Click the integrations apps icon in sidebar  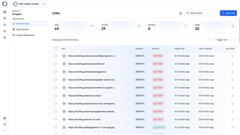point(5,118)
